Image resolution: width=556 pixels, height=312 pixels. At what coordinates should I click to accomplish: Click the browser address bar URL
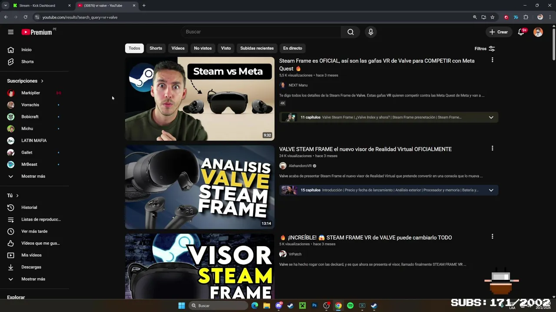click(80, 17)
